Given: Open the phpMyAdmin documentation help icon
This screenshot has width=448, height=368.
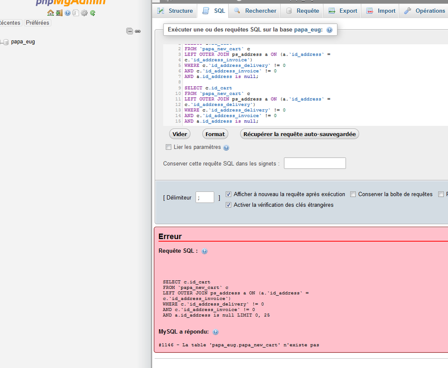Looking at the screenshot, I should (x=68, y=13).
